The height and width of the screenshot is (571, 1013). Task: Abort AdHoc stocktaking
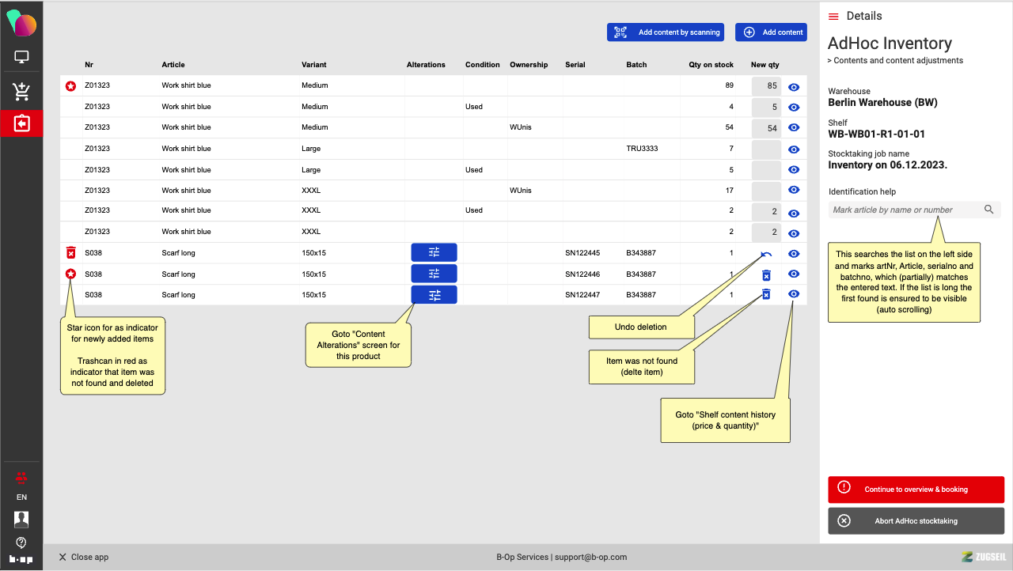point(916,521)
